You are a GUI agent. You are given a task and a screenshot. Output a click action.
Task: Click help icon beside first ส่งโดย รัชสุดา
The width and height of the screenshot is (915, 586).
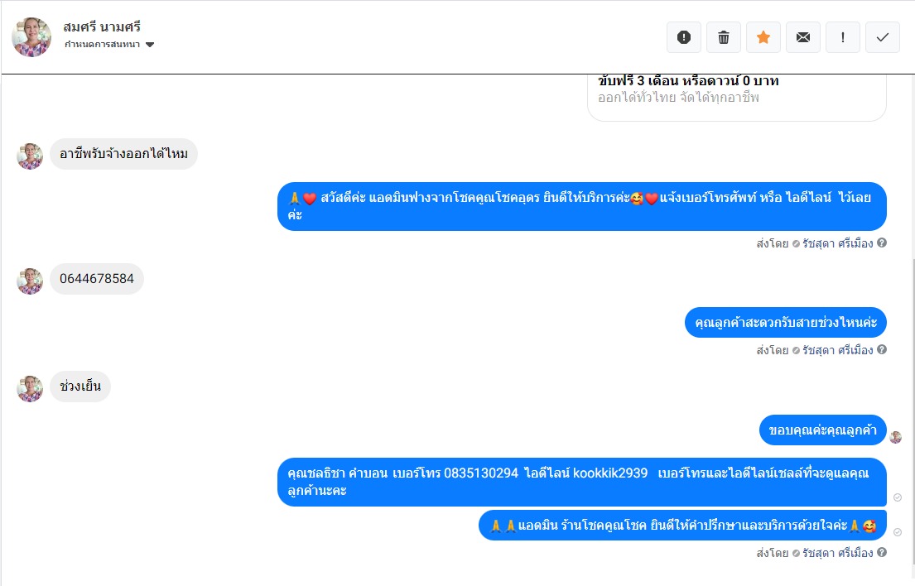[882, 243]
